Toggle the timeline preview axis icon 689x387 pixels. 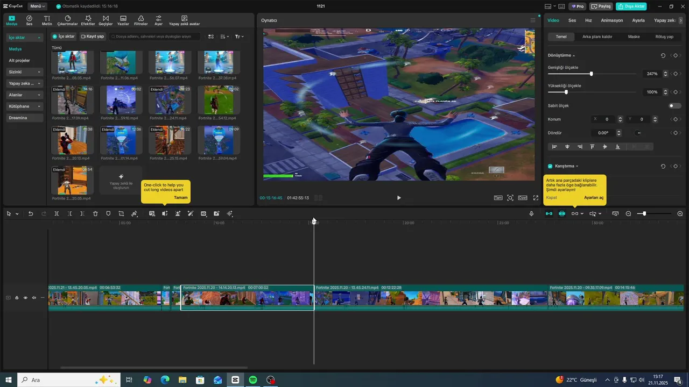point(592,213)
